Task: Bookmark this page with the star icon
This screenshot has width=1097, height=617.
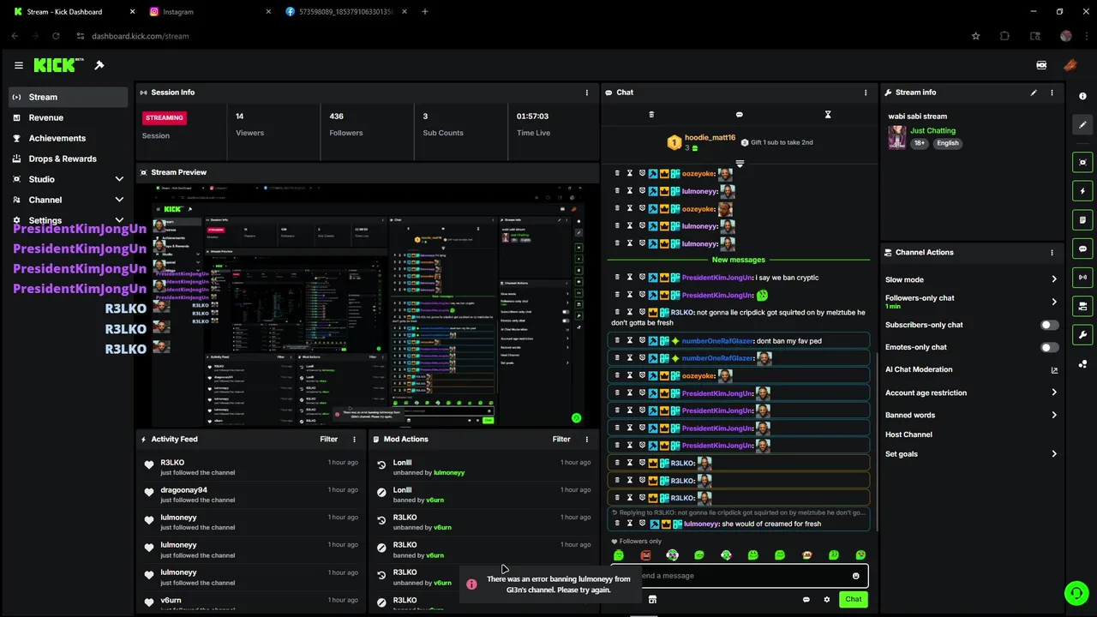Action: pos(975,36)
